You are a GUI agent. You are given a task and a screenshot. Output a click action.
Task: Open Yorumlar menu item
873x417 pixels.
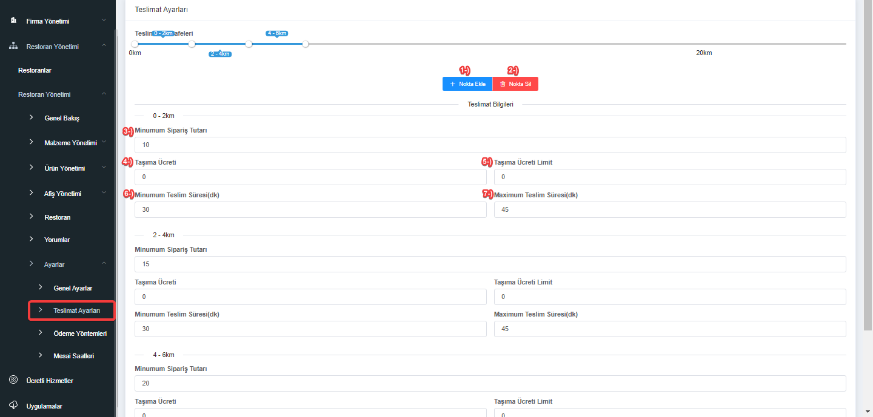(x=58, y=240)
